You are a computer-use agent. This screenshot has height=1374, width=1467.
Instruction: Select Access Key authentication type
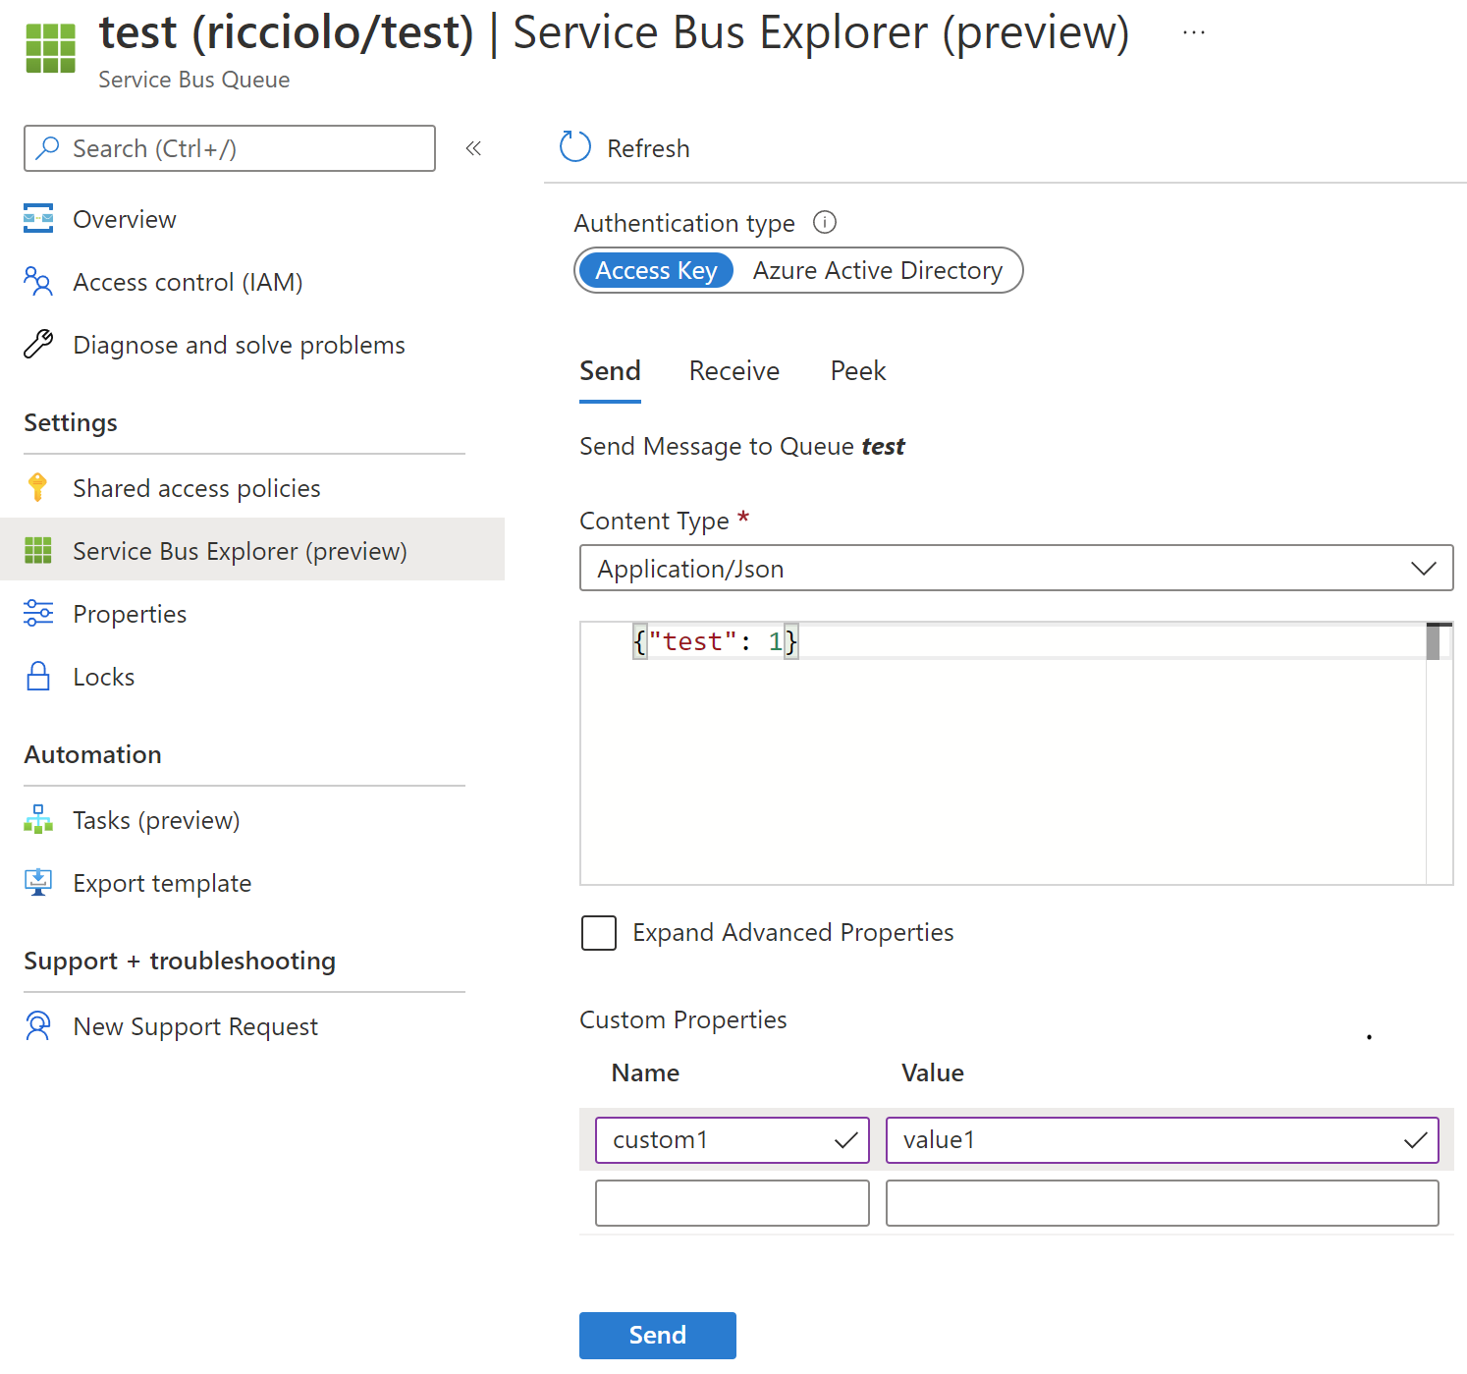point(656,270)
